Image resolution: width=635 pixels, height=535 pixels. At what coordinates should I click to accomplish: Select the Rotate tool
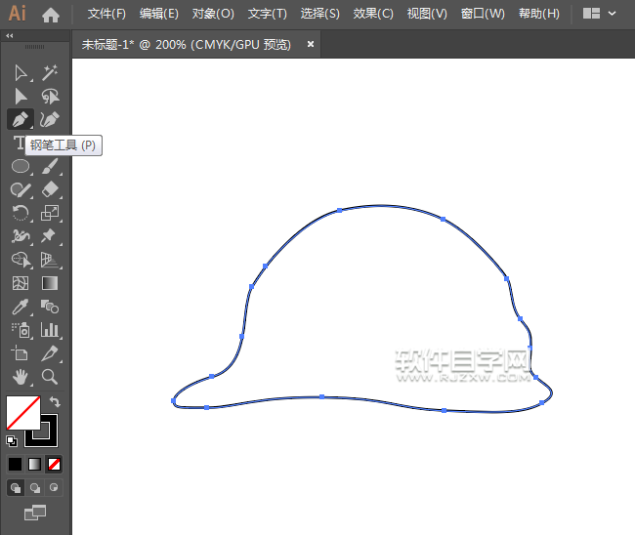(x=21, y=213)
